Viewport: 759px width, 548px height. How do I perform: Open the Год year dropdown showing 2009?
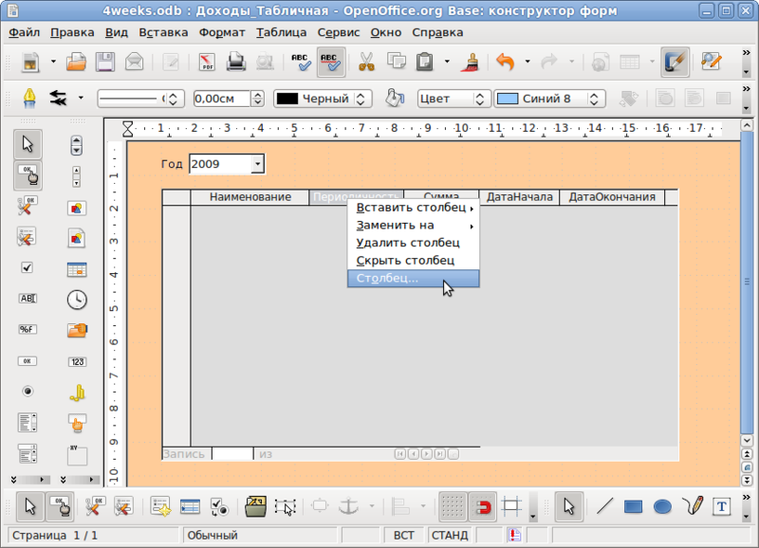(258, 164)
